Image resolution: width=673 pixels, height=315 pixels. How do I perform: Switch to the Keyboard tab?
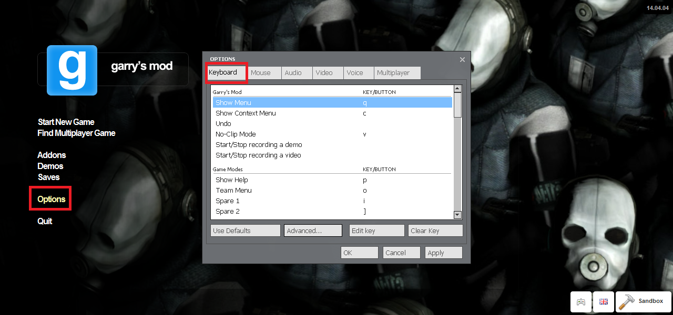point(226,72)
